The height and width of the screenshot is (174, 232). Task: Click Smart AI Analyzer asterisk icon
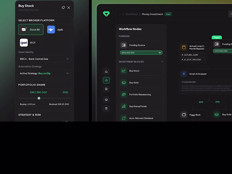(x=184, y=74)
